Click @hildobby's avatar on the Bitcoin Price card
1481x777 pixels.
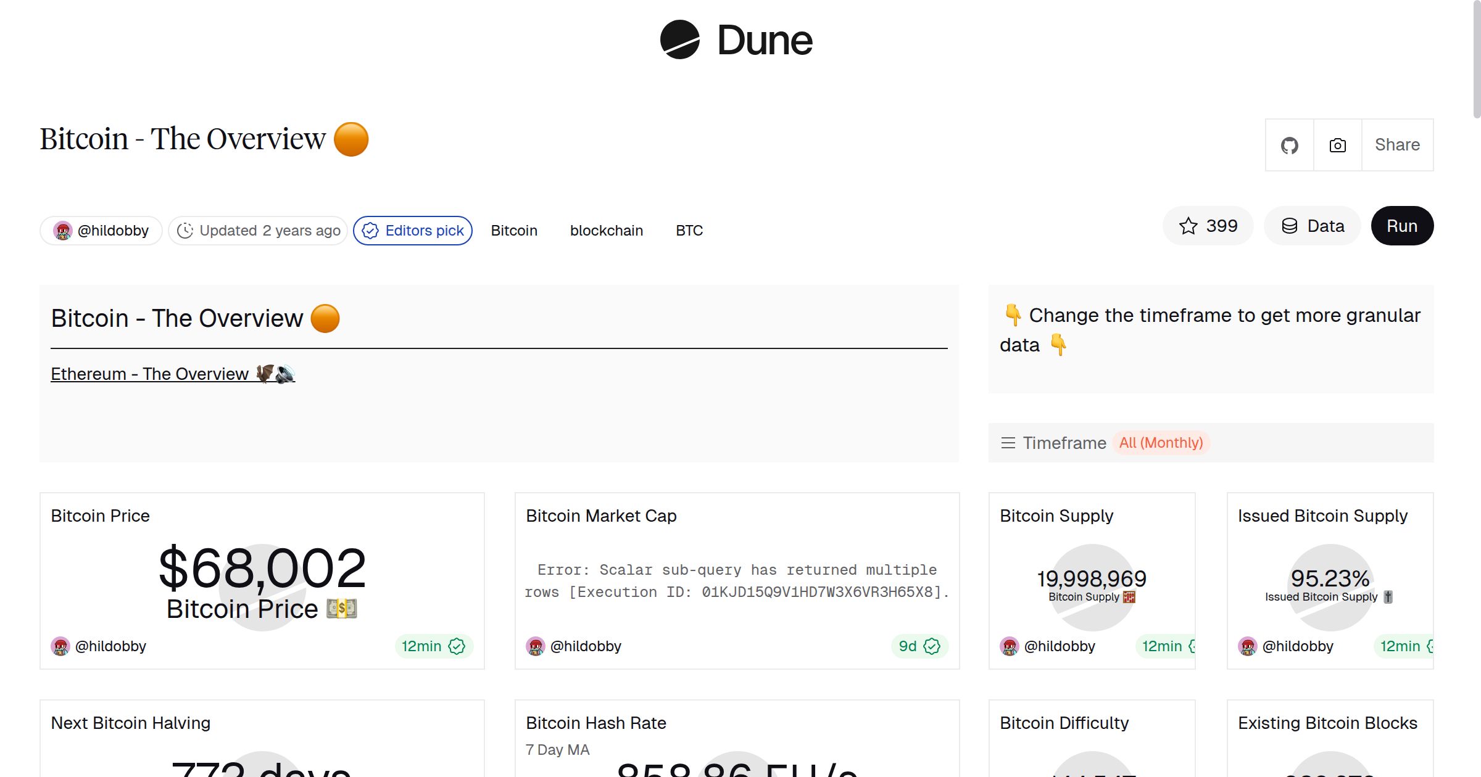(61, 646)
